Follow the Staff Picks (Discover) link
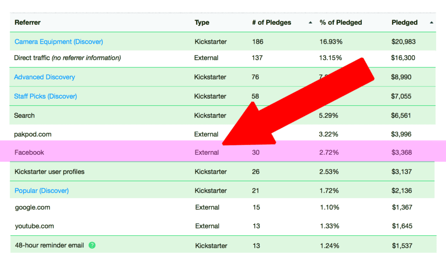446x260 pixels. click(x=45, y=96)
